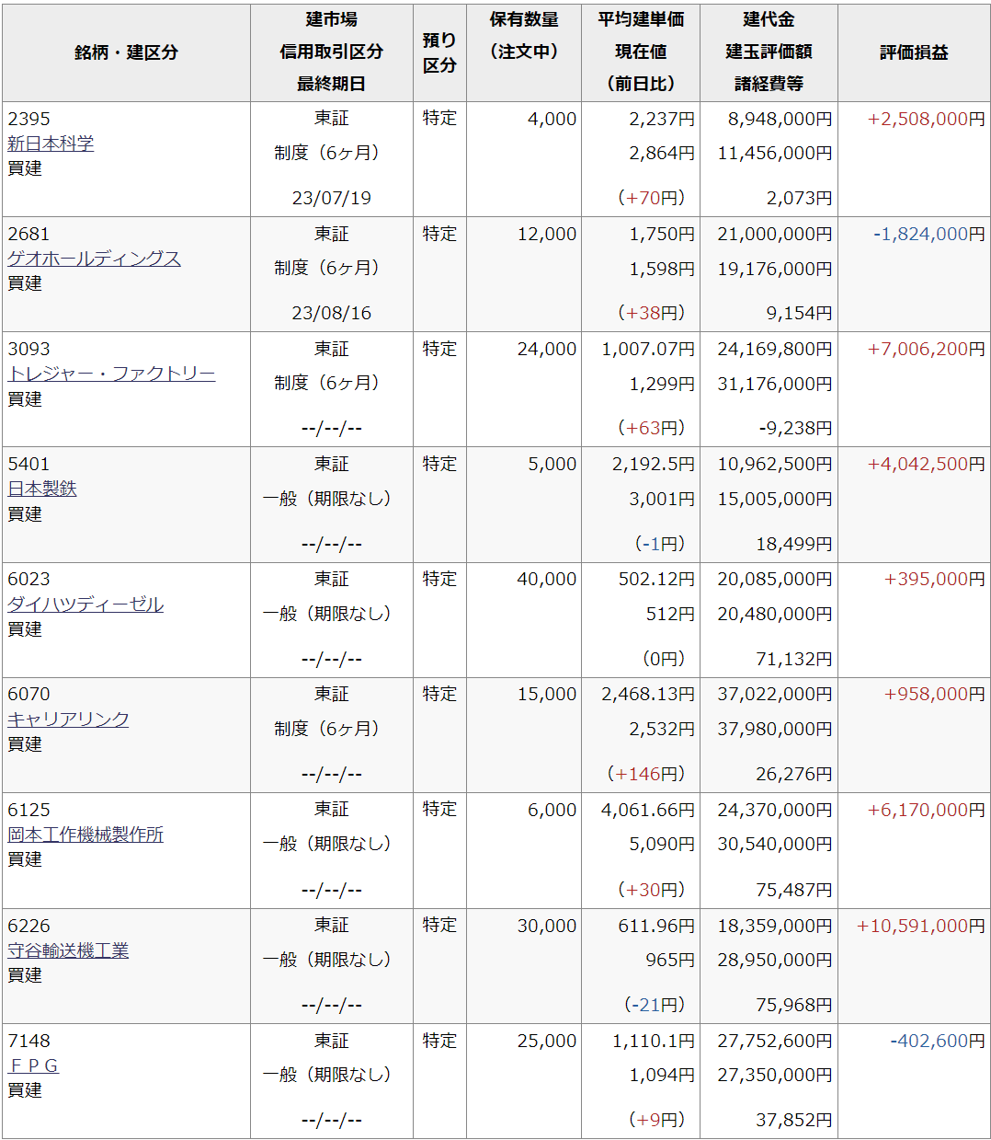The height and width of the screenshot is (1140, 991).
Task: Click day change (+146円)
Action: point(646,774)
